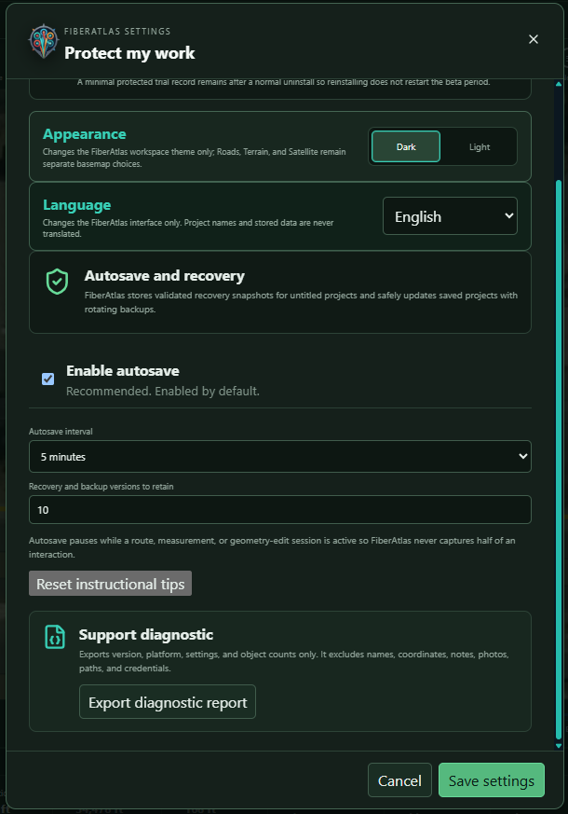This screenshot has width=568, height=814.
Task: Click the scrollbar up arrow
Action: (559, 84)
